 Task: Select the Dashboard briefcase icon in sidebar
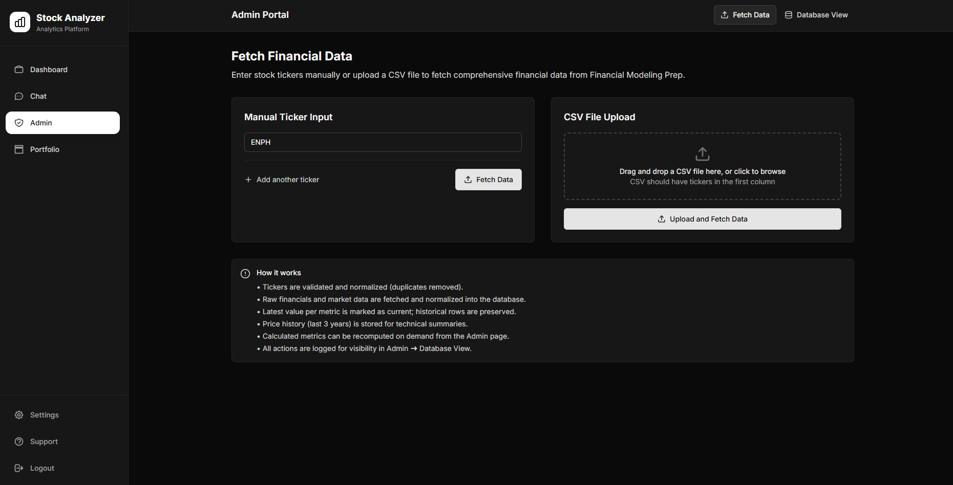click(x=19, y=69)
